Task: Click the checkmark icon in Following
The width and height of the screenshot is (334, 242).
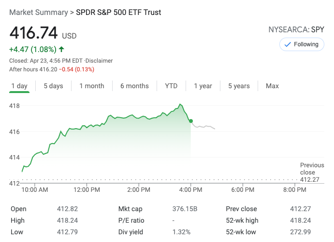Action: (287, 44)
